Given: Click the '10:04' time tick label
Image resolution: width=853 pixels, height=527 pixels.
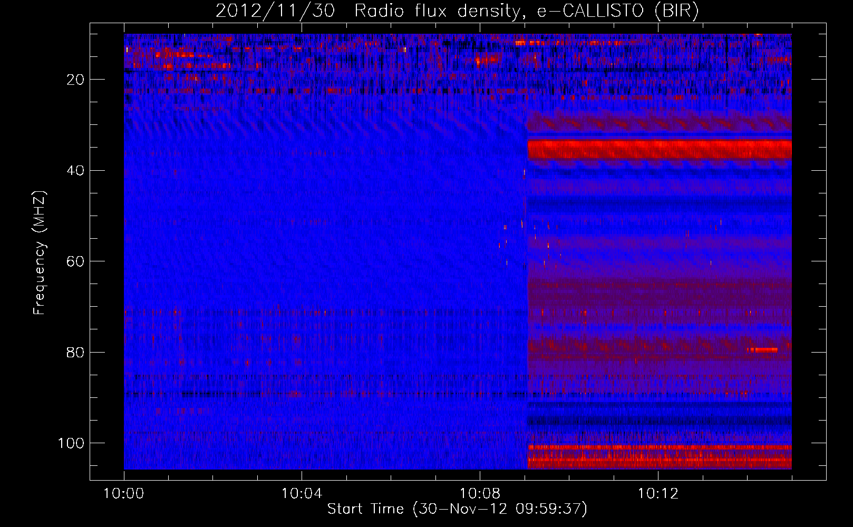Looking at the screenshot, I should click(302, 494).
